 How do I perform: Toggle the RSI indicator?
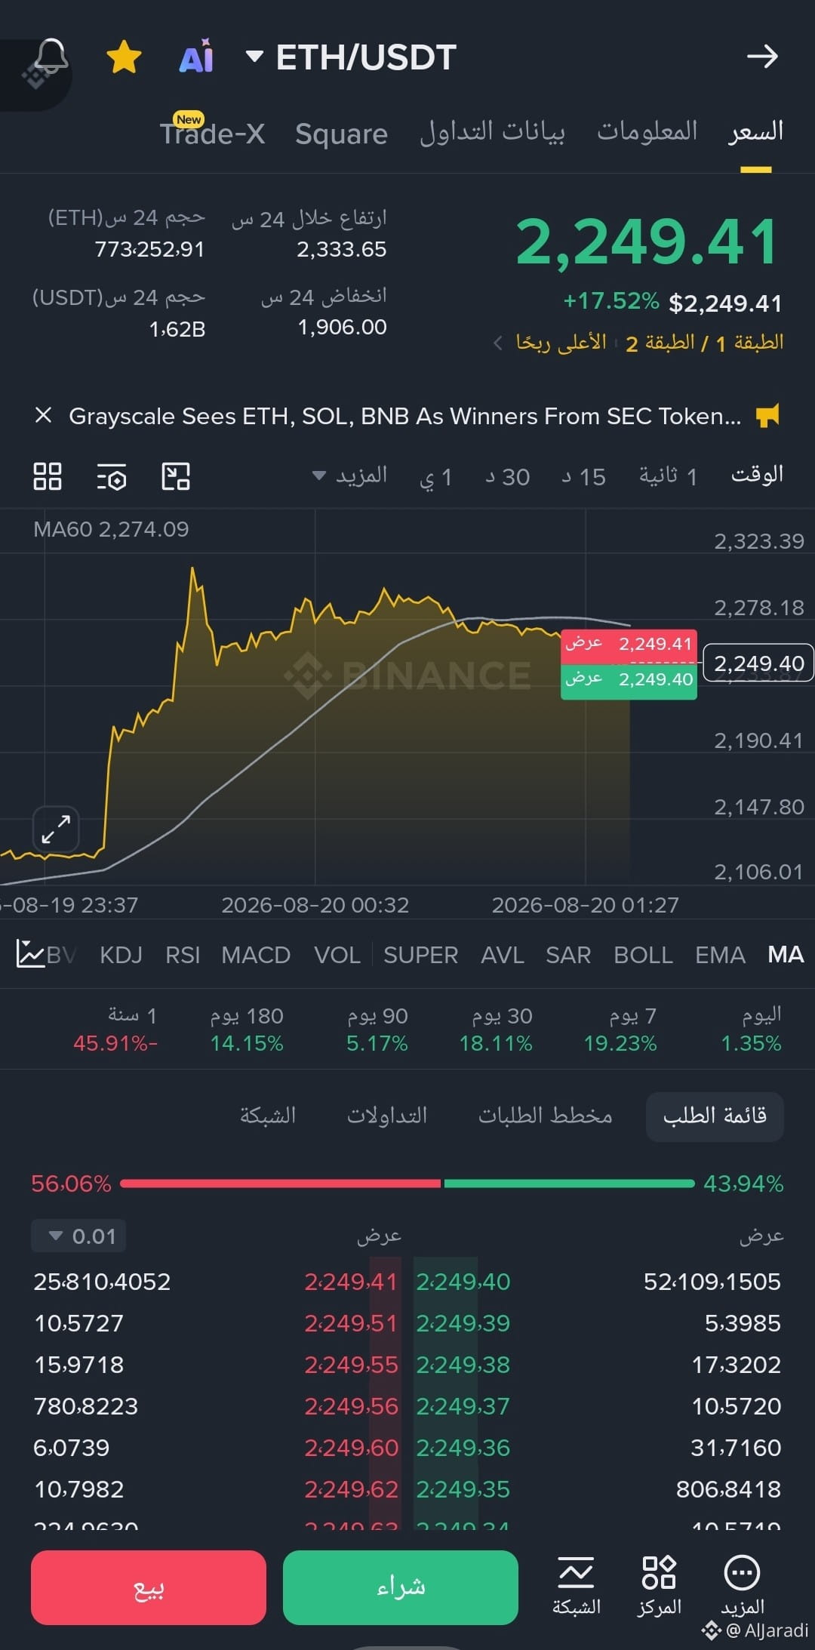tap(183, 955)
